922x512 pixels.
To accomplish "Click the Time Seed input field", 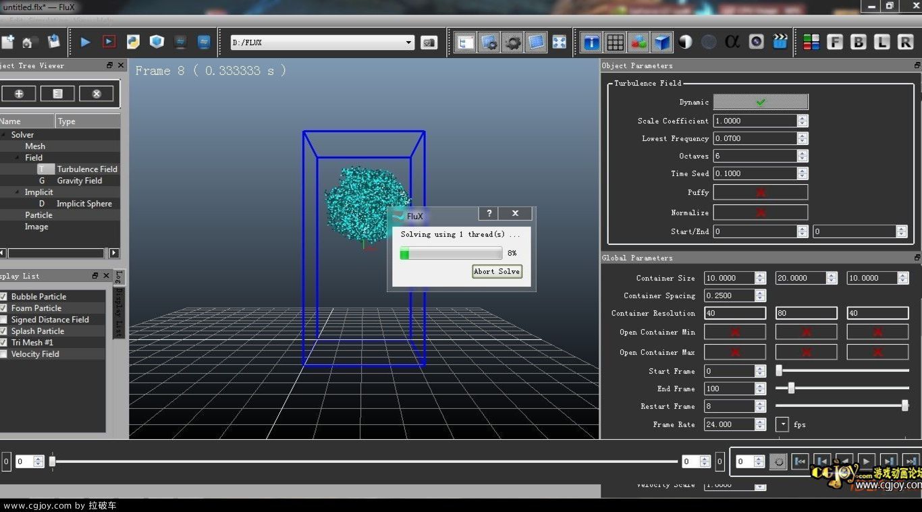I will click(755, 173).
